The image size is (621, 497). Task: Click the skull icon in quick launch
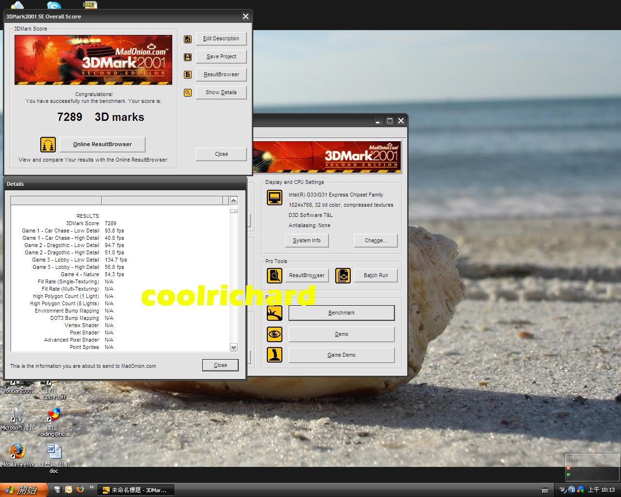(58, 490)
